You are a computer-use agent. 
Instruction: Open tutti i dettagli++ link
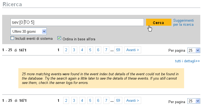[187, 61]
